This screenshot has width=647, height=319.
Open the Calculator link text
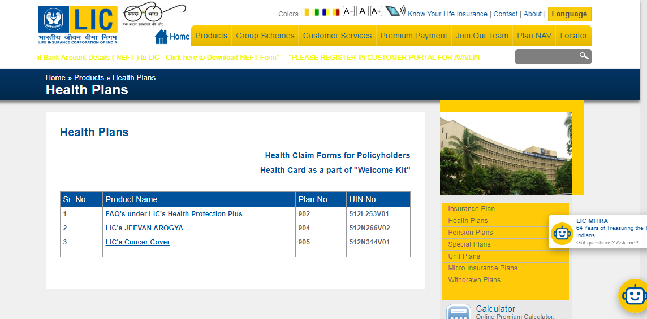pyautogui.click(x=495, y=309)
